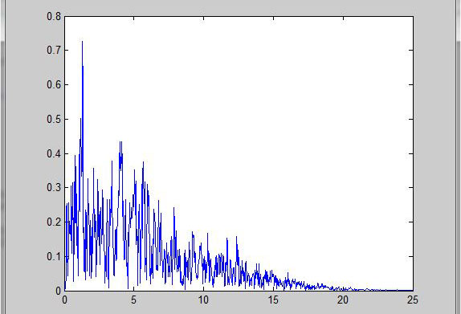Select the y-axis label 0.4
Screen dimensions: 461x314
point(54,153)
